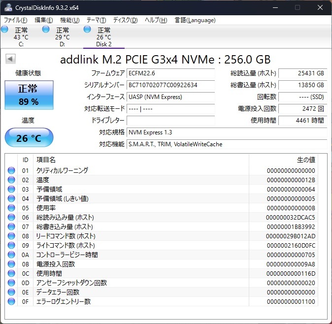This screenshot has width=332, height=324.
Task: Click the empty ドライブレター field
Action: 170,121
